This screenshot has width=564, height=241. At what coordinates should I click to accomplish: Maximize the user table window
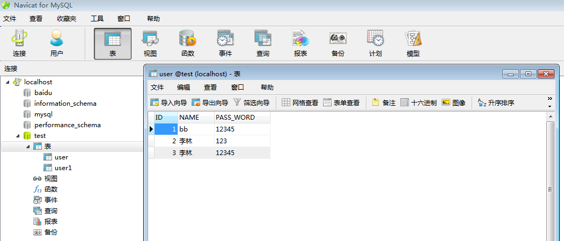pos(528,74)
